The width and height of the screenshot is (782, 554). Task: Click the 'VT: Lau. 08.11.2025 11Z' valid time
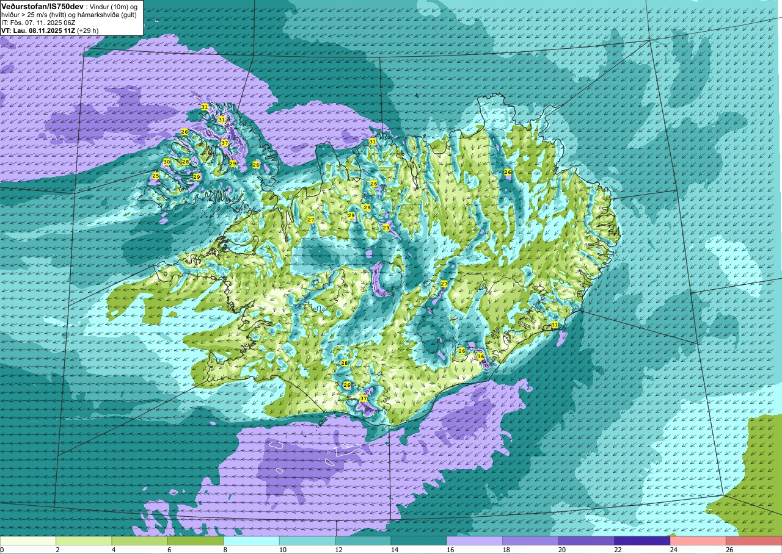(38, 30)
